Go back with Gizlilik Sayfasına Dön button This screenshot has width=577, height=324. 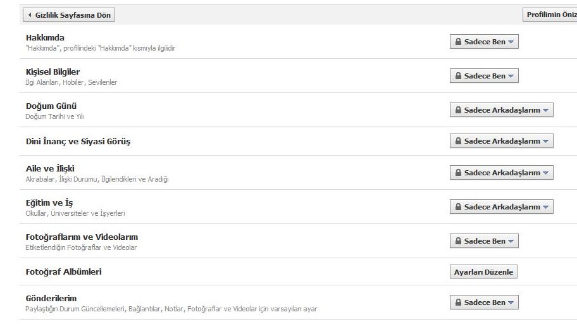(69, 15)
